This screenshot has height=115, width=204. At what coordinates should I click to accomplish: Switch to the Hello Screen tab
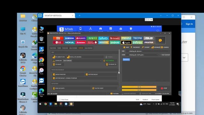point(73,48)
